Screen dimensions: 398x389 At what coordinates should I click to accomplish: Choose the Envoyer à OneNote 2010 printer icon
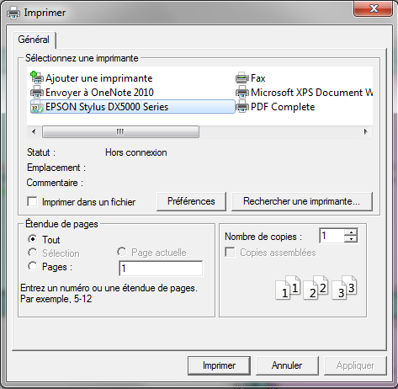point(37,92)
